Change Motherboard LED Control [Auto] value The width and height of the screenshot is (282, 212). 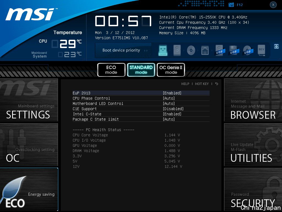coord(169,104)
